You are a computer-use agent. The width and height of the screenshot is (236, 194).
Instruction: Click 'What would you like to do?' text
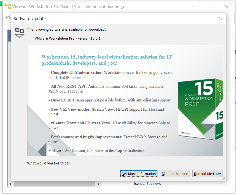click(49, 163)
